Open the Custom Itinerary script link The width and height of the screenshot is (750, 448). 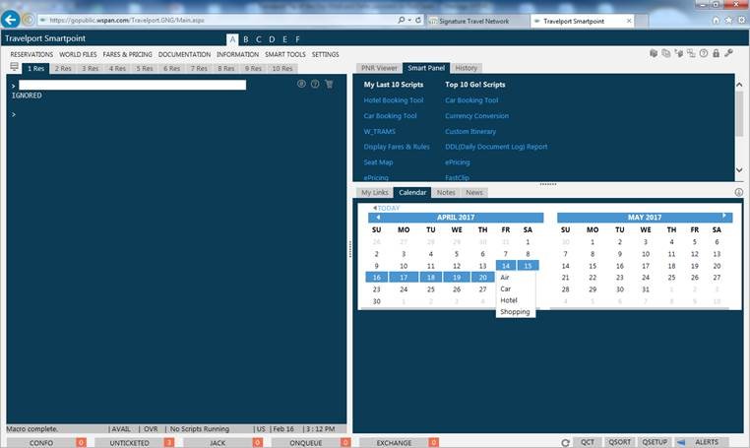pyautogui.click(x=470, y=132)
